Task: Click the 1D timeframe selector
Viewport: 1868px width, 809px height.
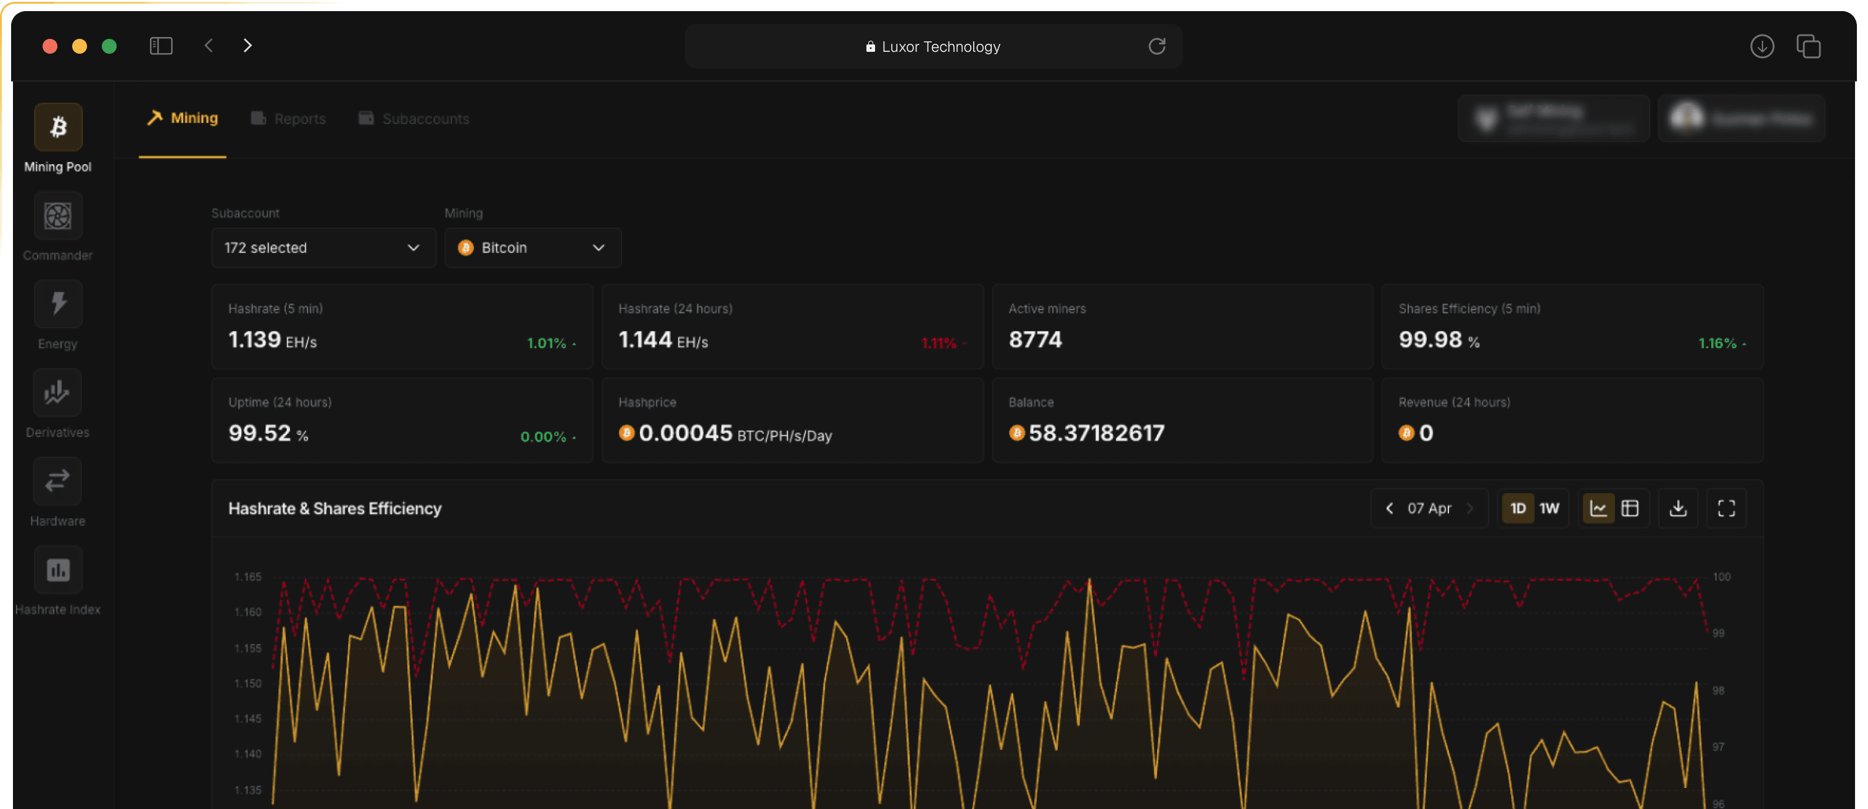Action: pyautogui.click(x=1517, y=508)
